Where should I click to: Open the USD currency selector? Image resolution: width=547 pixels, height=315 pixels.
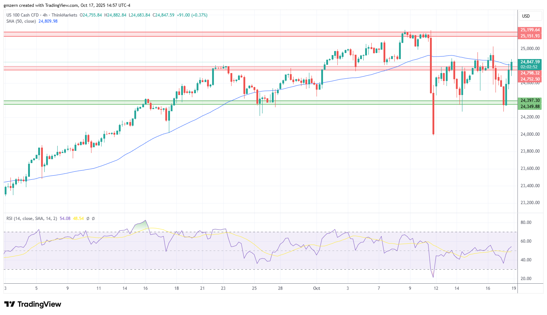click(530, 16)
